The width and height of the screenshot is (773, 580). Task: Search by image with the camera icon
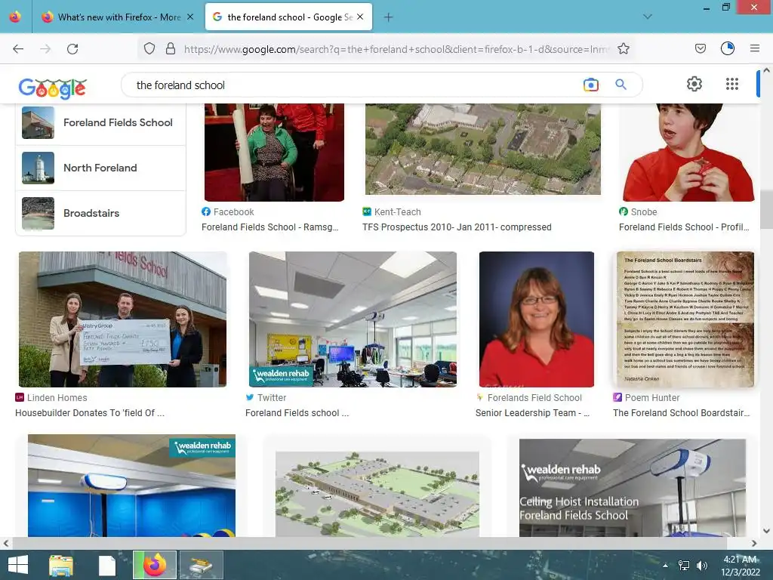pyautogui.click(x=590, y=85)
